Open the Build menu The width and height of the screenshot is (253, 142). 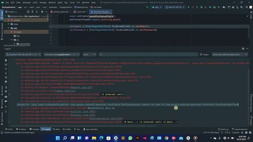point(60,2)
